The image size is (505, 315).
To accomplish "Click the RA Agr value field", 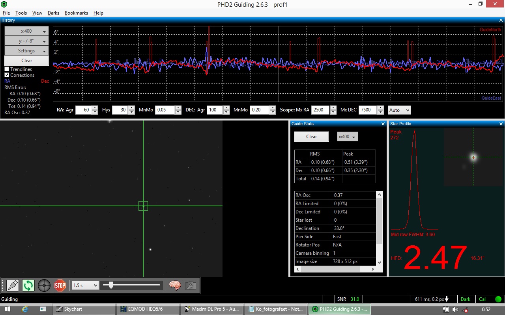I will [83, 110].
